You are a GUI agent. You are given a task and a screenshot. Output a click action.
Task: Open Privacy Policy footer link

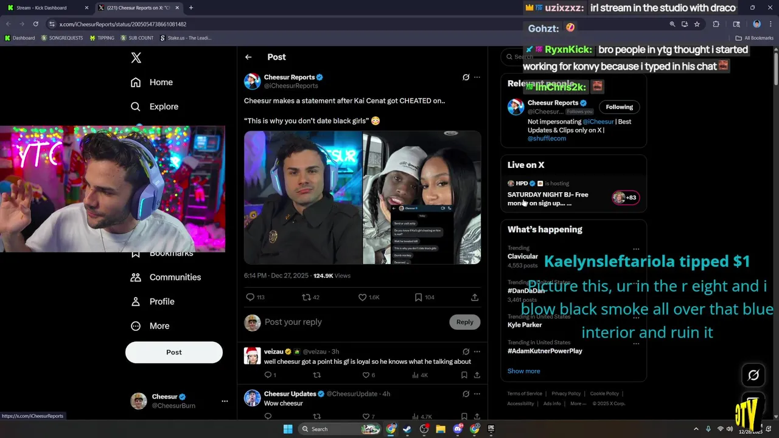click(x=566, y=394)
